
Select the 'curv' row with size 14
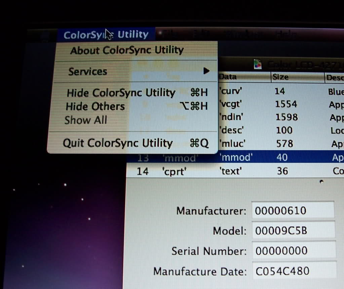[281, 91]
